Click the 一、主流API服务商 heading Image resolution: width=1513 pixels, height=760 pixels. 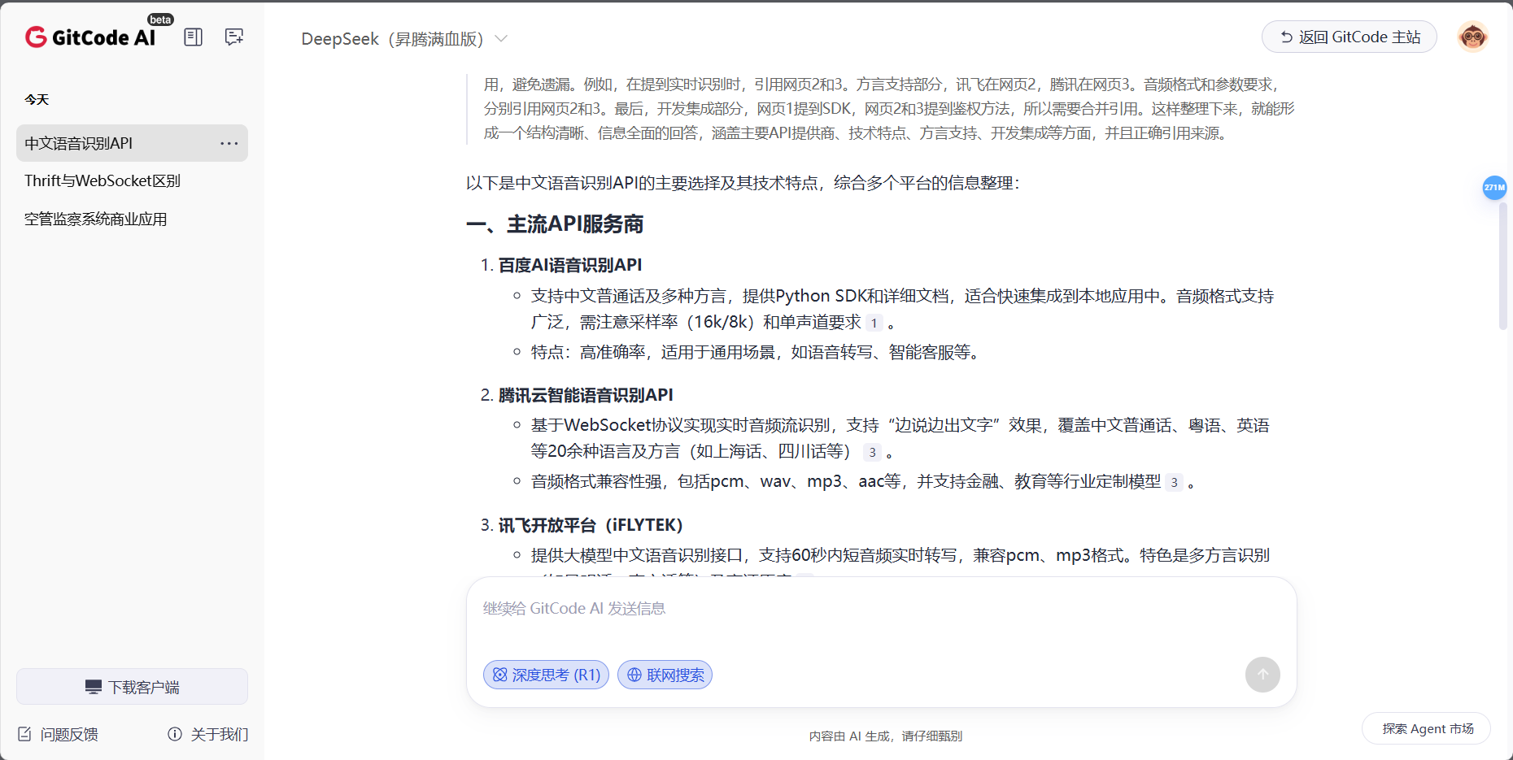coord(555,224)
